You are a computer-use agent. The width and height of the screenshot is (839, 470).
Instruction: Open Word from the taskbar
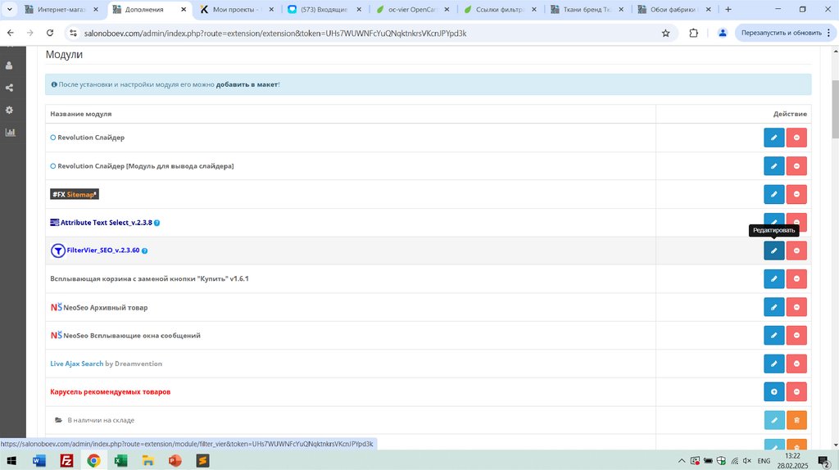pyautogui.click(x=39, y=460)
